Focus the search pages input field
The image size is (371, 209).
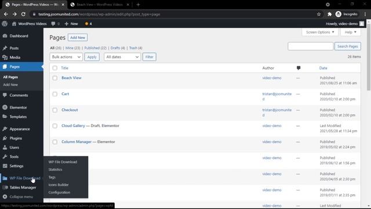(x=311, y=46)
